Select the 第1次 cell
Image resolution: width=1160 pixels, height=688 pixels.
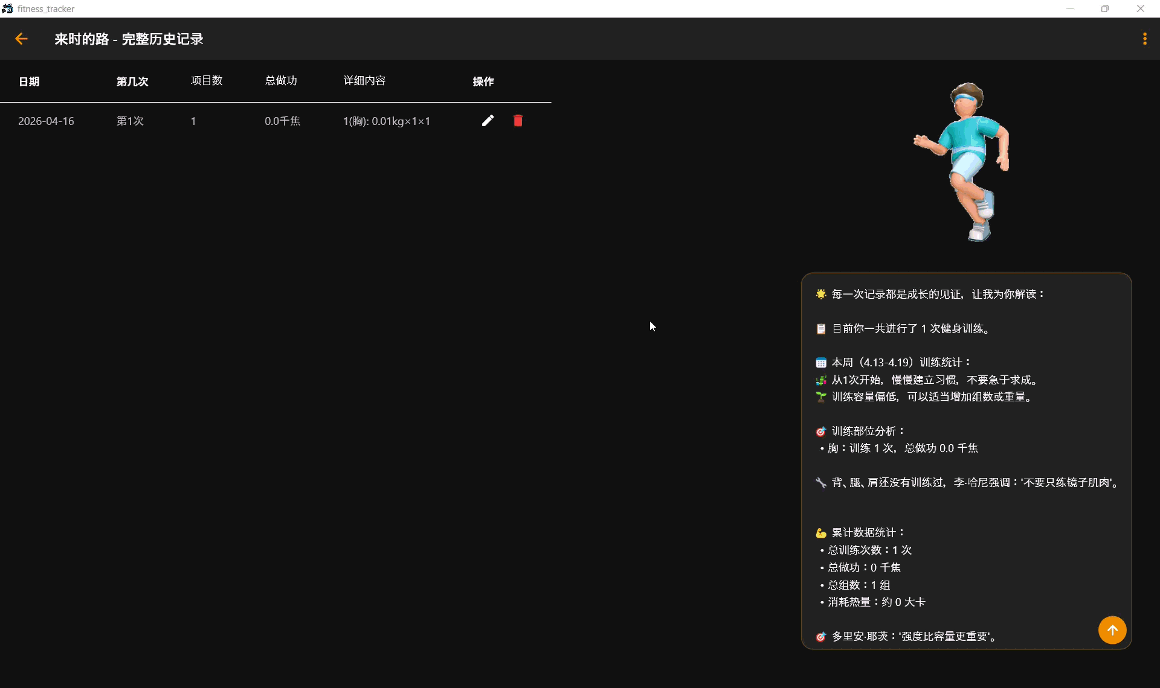[x=130, y=121]
